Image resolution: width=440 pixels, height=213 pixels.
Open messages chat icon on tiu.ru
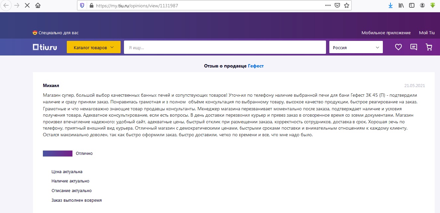pos(414,47)
